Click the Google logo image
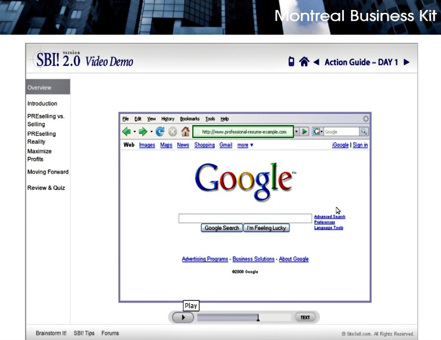 245,181
